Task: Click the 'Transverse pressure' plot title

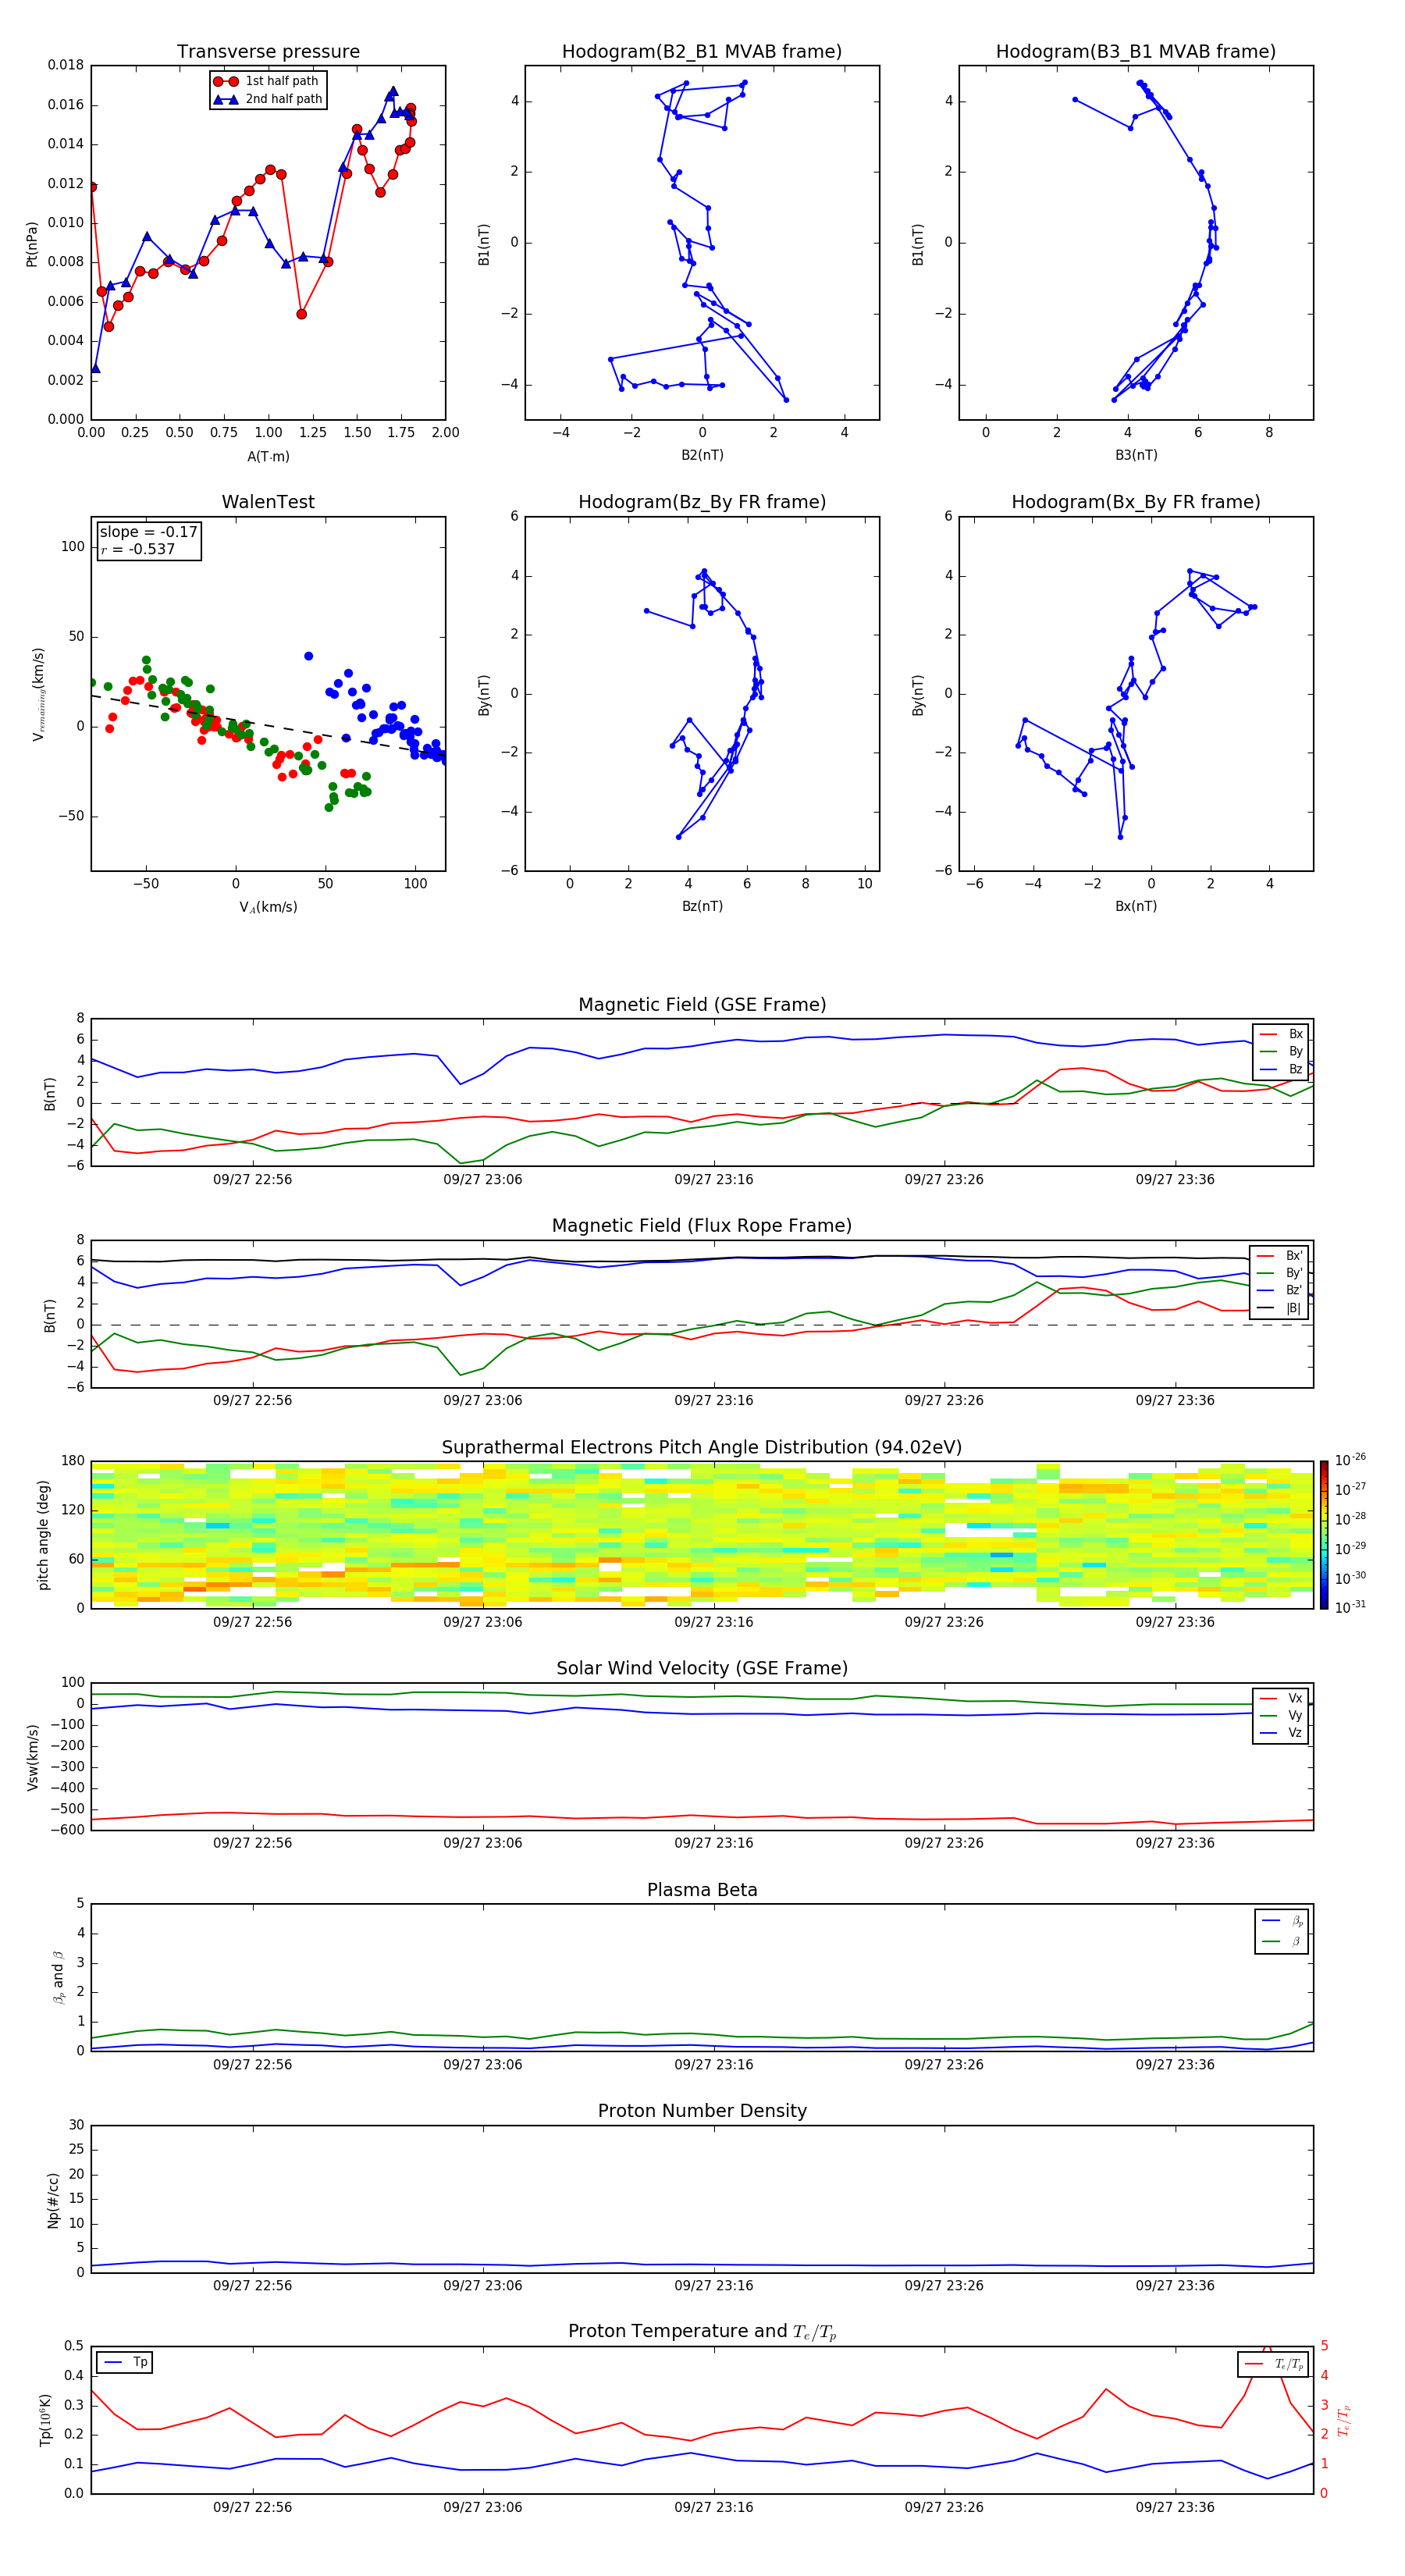Action: pyautogui.click(x=268, y=51)
